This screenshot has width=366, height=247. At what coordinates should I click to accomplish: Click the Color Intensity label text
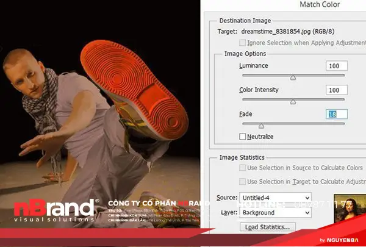[x=259, y=90]
